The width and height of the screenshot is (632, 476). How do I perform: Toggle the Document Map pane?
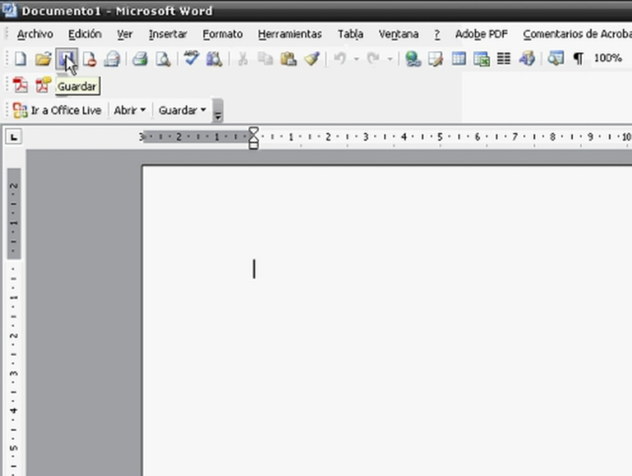[x=555, y=58]
